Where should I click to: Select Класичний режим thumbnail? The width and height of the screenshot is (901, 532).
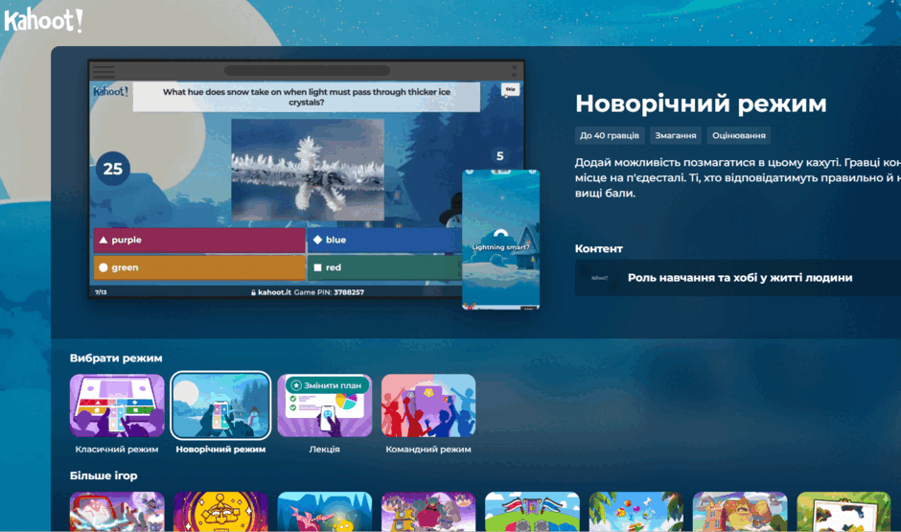[117, 405]
